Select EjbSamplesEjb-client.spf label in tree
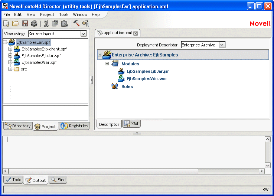This screenshot has width=274, height=196. (44, 49)
